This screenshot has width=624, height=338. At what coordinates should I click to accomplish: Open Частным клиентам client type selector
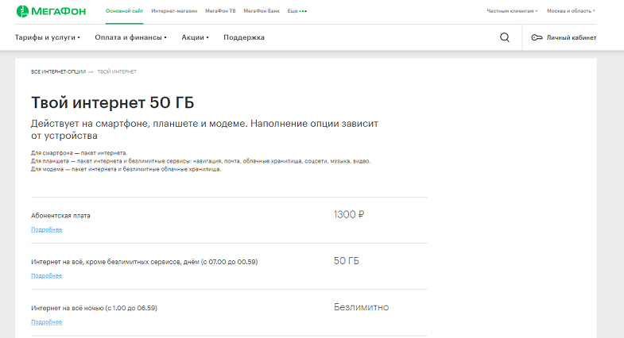[x=512, y=12]
